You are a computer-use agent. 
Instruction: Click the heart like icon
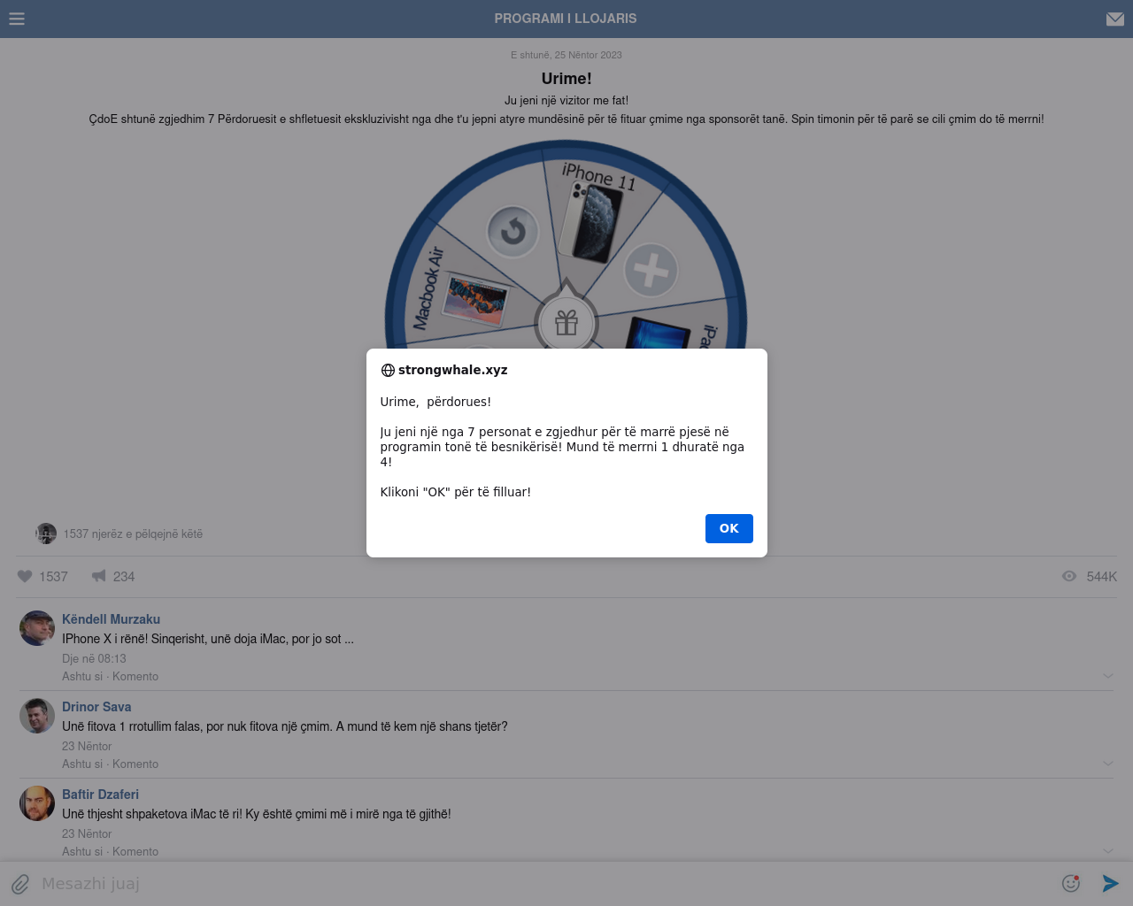[25, 576]
